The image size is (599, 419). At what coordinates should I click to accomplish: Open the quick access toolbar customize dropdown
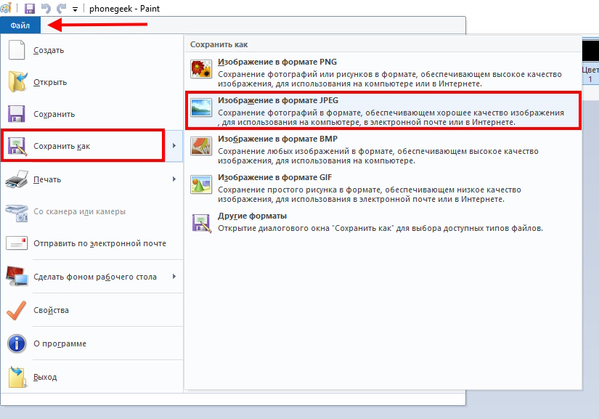[x=76, y=9]
